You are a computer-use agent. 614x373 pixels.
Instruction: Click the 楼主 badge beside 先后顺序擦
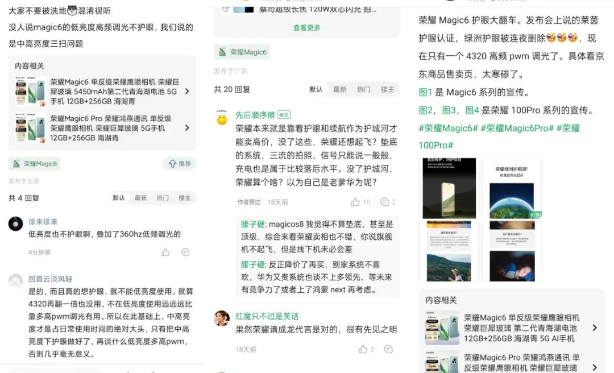pos(284,115)
